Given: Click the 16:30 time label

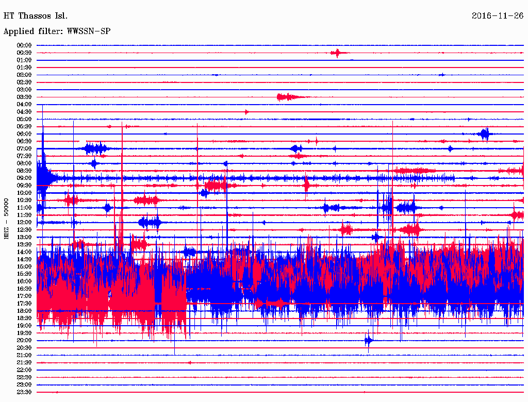Looking at the screenshot, I should (24, 289).
